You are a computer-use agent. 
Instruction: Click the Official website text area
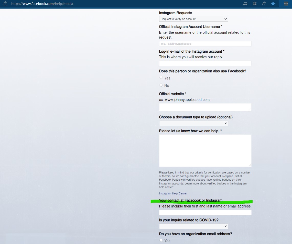(205, 107)
